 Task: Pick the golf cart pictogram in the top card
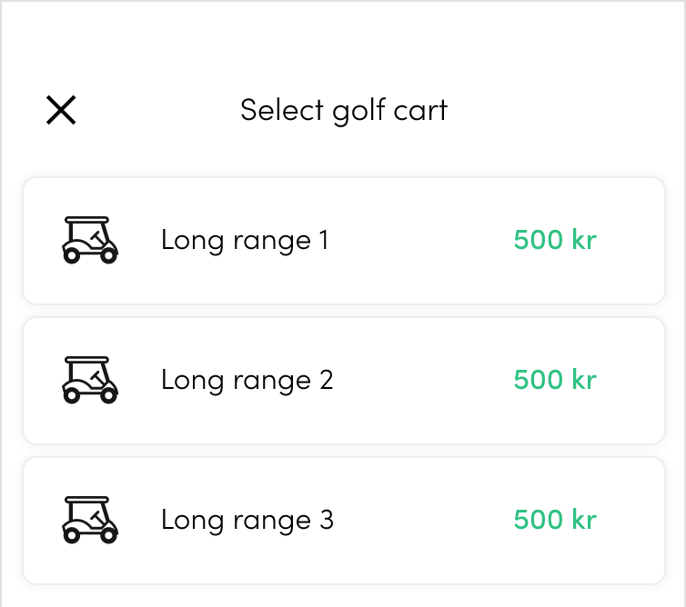[90, 240]
